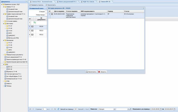
Task: Click the Статус подписи column header
Action: tap(73, 11)
